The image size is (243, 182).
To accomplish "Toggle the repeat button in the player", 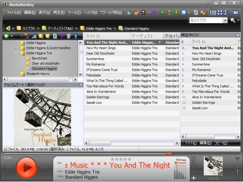I will pos(194,159).
